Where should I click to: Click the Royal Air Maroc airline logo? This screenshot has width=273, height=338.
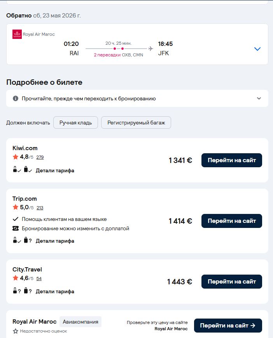point(17,34)
